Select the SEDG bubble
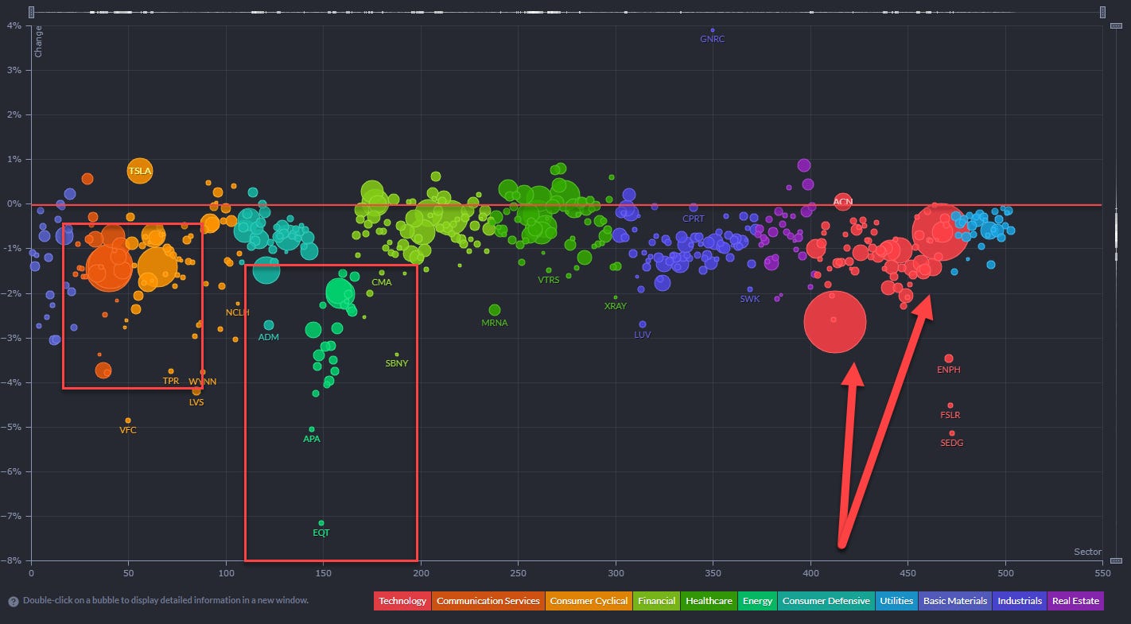 [952, 433]
